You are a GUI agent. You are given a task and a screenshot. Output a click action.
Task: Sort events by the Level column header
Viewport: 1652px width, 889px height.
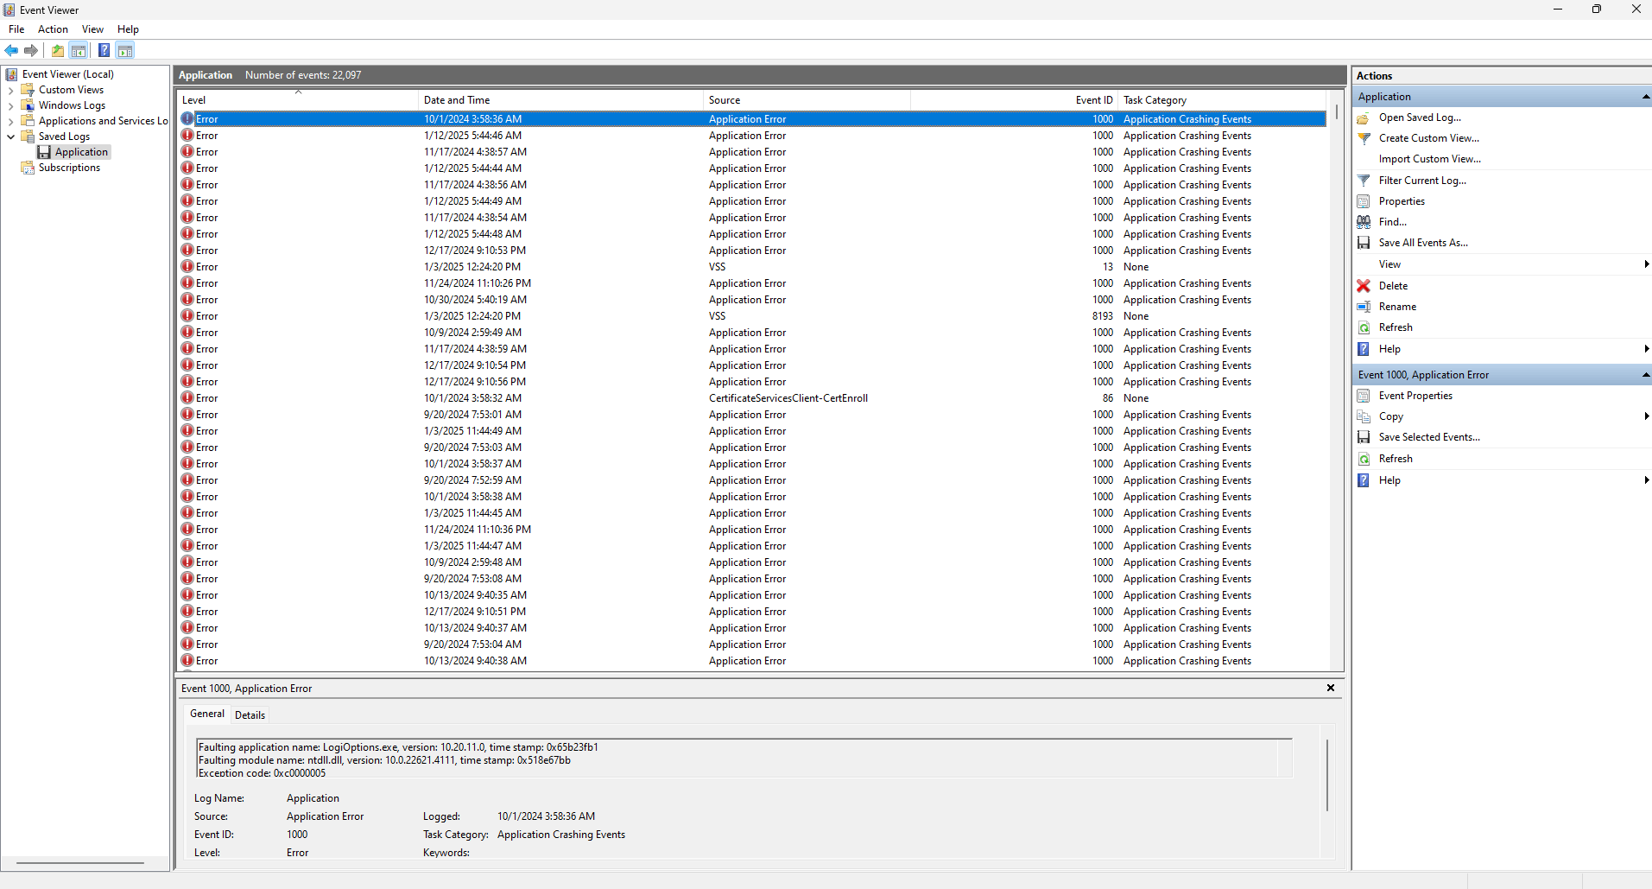click(298, 100)
